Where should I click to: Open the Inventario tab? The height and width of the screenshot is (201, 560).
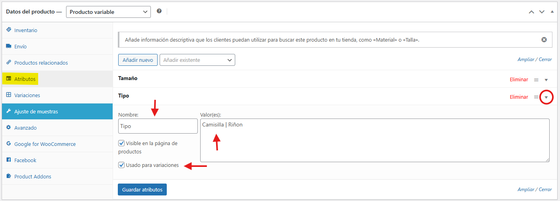(57, 30)
